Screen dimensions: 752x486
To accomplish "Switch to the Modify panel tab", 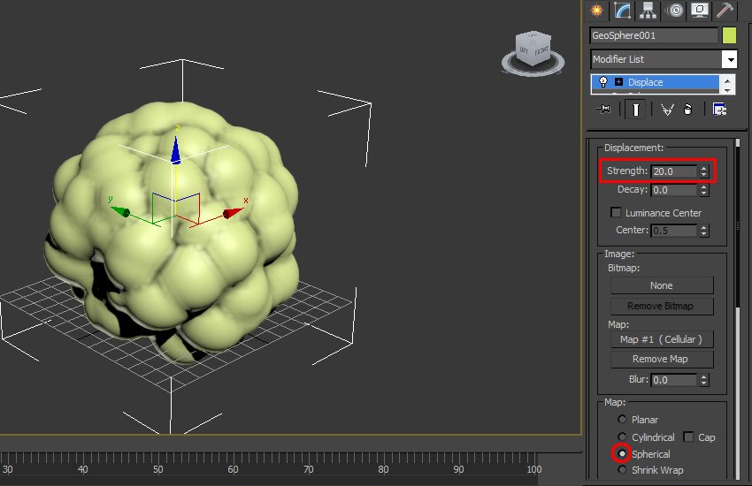I will point(622,10).
